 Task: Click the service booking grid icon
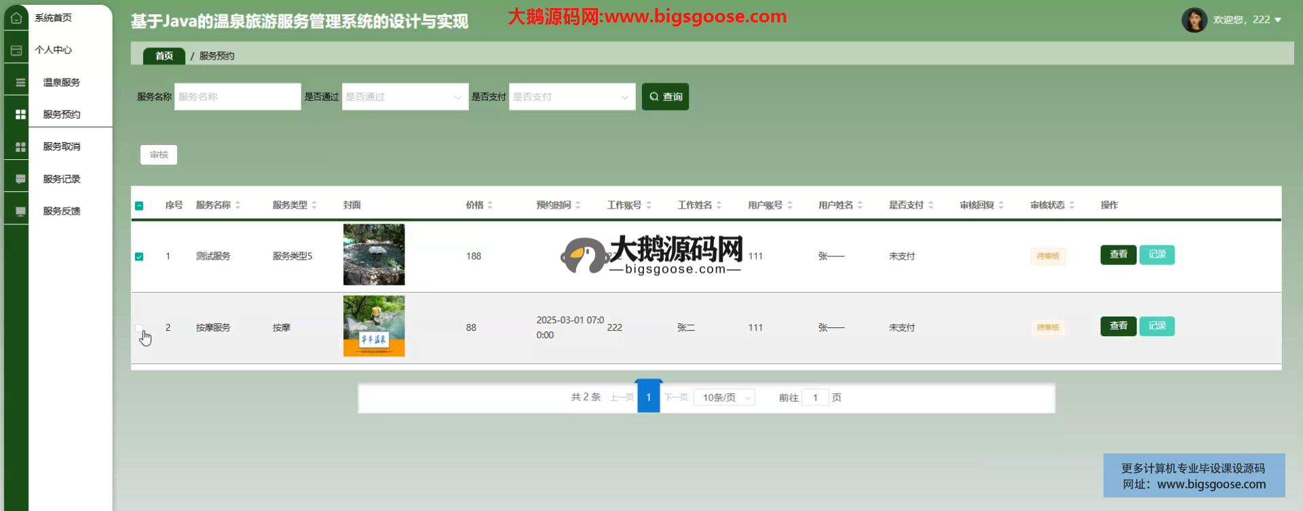tap(20, 115)
